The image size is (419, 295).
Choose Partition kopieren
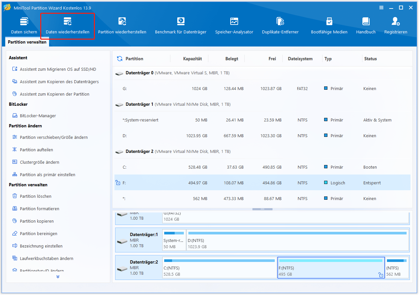tap(33, 221)
